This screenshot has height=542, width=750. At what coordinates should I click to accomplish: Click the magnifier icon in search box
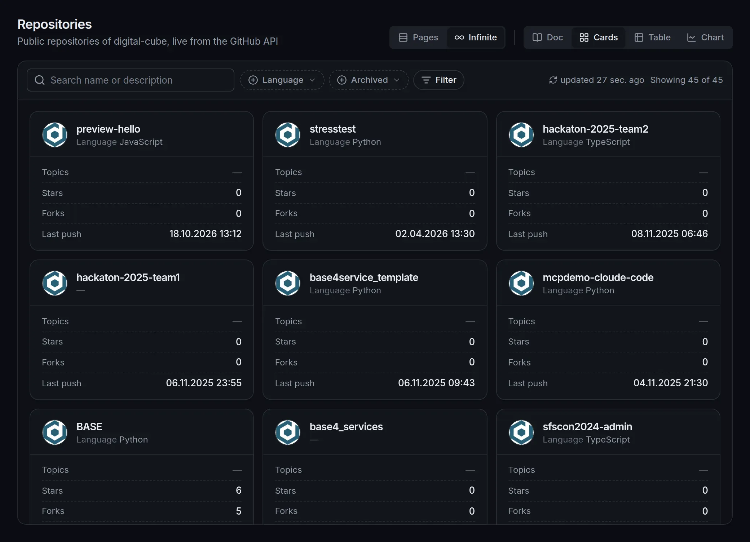click(x=40, y=80)
